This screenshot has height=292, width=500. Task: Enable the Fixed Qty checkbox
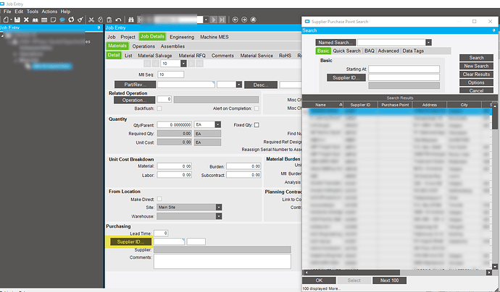tap(257, 125)
